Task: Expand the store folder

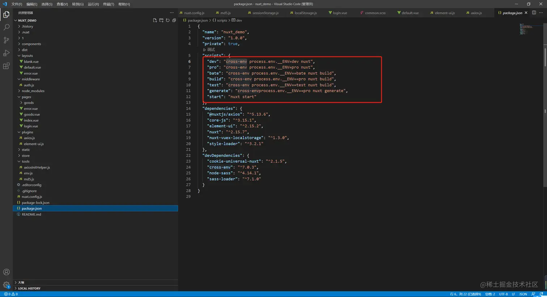Action: (96, 156)
